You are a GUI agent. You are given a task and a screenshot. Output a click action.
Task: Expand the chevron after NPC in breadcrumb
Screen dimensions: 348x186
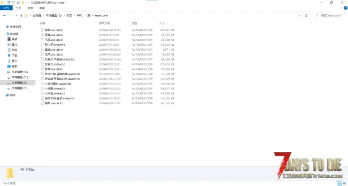click(85, 15)
